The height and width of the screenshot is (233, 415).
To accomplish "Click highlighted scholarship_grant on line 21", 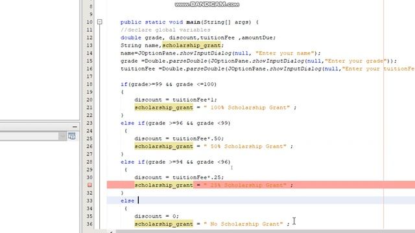I will pyautogui.click(x=164, y=107).
